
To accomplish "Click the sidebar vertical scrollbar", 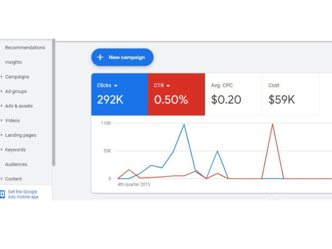I will point(54,103).
